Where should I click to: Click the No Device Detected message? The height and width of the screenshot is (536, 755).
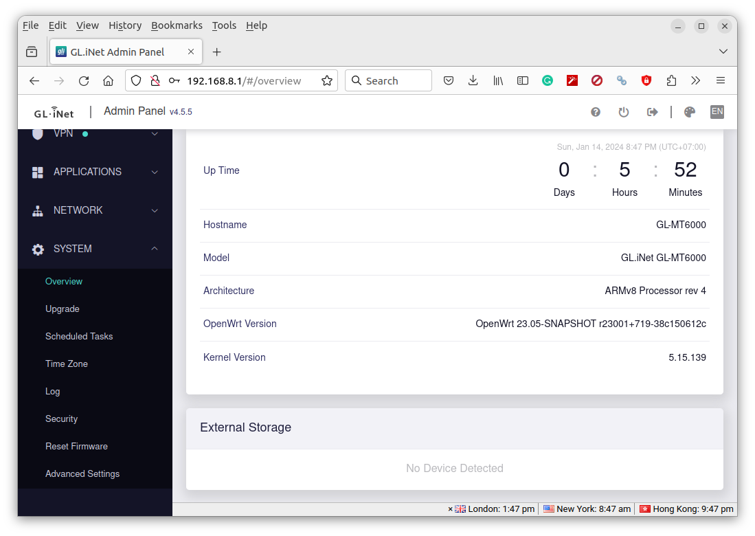(455, 468)
